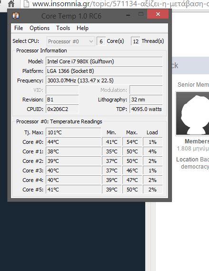Open the Options menu

pos(40,28)
